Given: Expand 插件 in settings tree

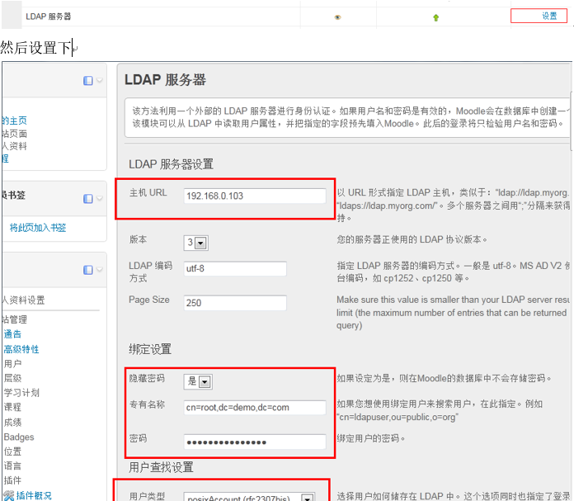Looking at the screenshot, I should point(12,480).
